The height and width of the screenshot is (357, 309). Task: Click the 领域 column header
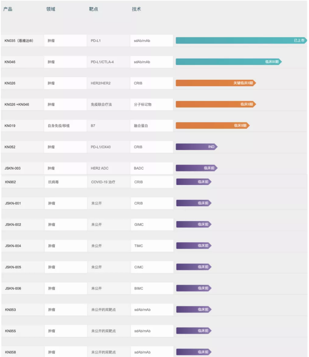coord(51,9)
